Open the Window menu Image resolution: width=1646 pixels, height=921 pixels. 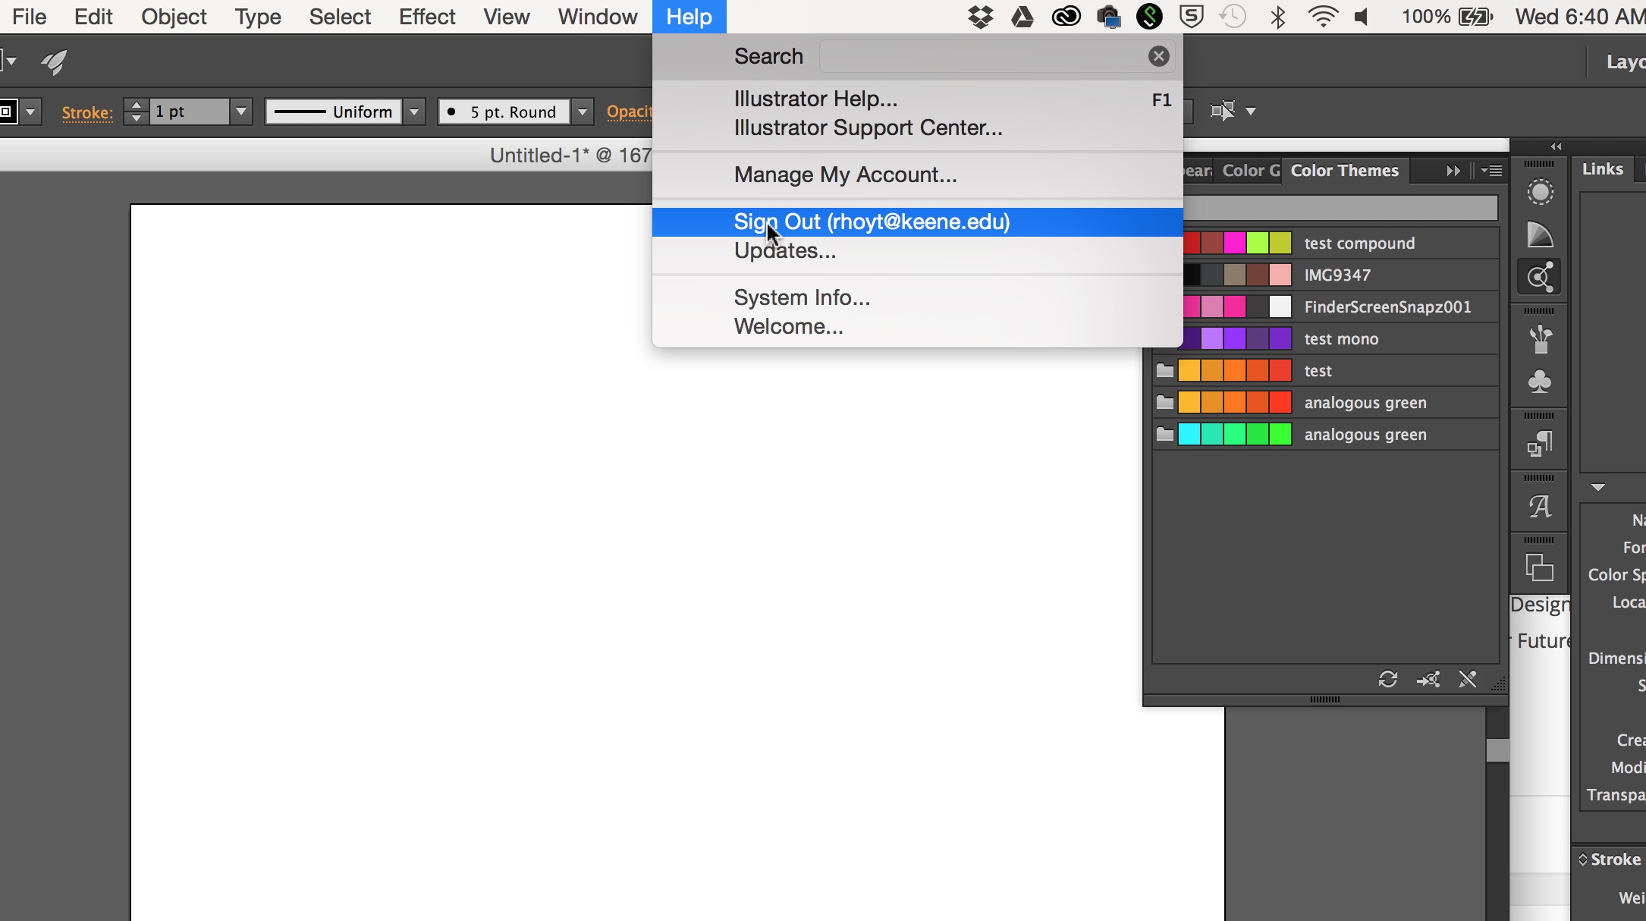tap(598, 17)
